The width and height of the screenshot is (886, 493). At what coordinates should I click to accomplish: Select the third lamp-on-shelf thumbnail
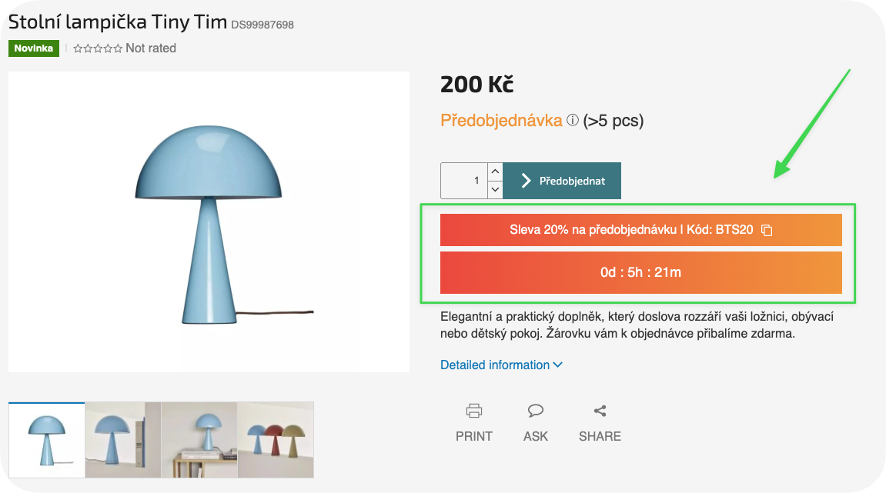199,440
